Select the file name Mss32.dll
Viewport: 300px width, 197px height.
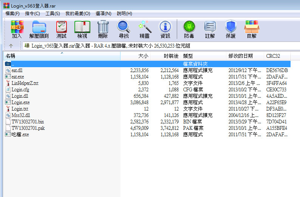tap(21, 115)
